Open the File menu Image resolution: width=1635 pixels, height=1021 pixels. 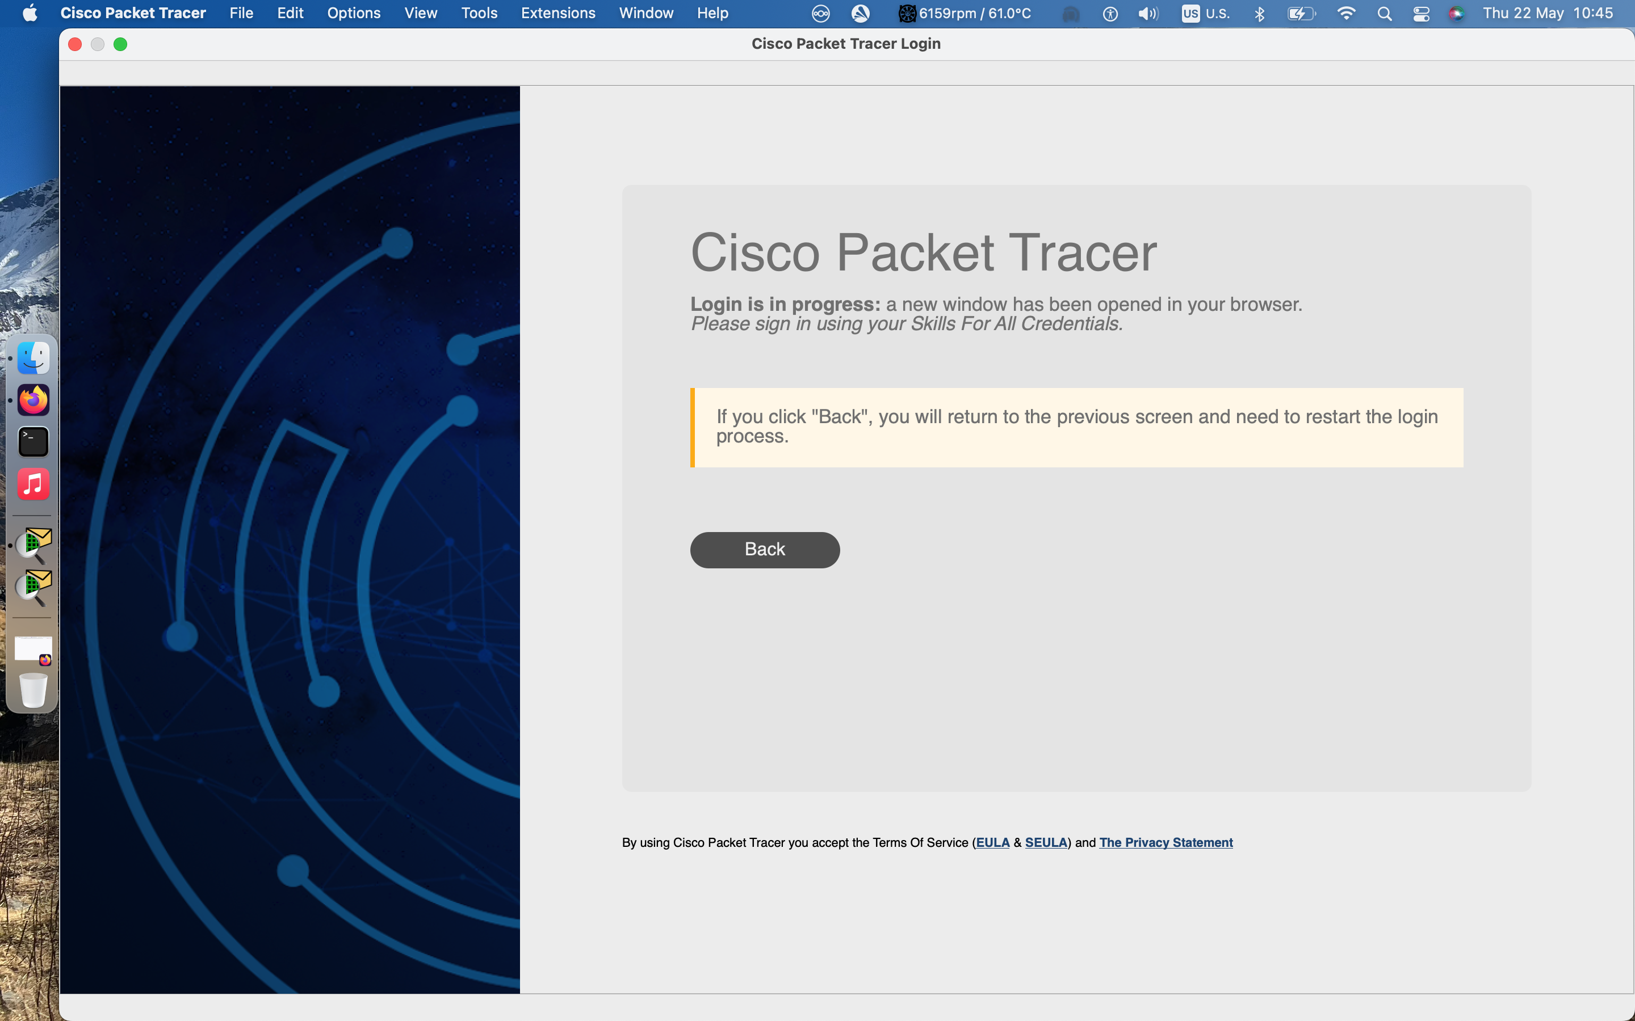click(x=241, y=14)
